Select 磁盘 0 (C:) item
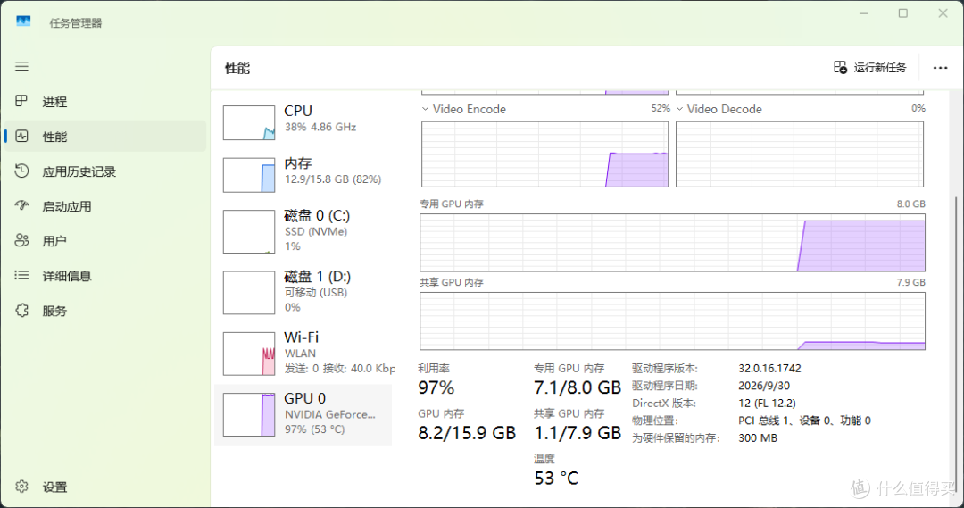 click(303, 231)
